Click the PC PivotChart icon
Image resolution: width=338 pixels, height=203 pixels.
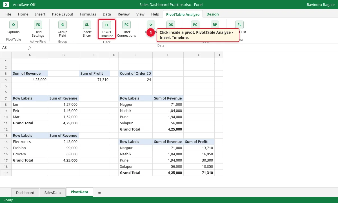tap(195, 25)
